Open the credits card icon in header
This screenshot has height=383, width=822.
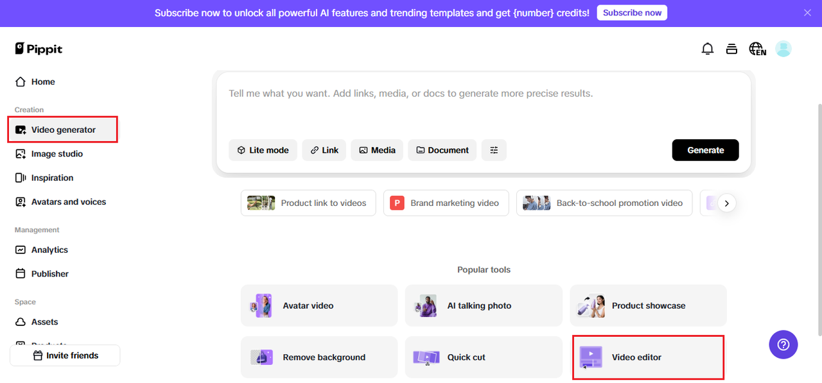point(731,49)
